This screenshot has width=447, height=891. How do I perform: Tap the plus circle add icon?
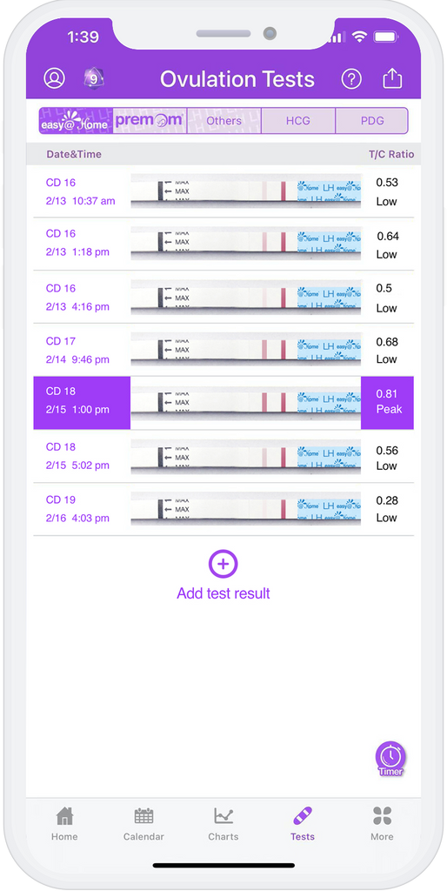(223, 564)
